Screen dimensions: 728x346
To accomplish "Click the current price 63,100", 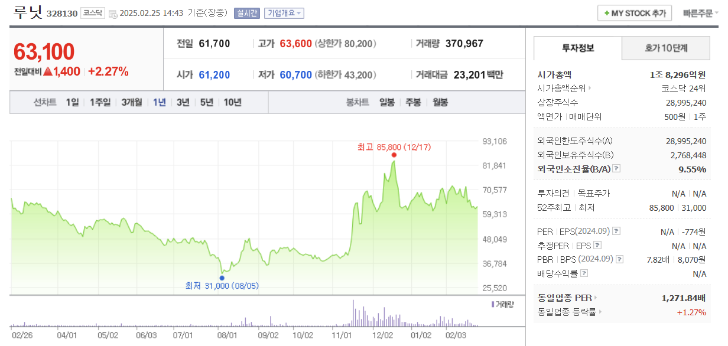I will coord(44,52).
